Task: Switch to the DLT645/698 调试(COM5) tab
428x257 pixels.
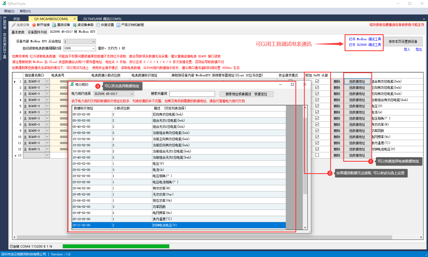Action: point(102,19)
